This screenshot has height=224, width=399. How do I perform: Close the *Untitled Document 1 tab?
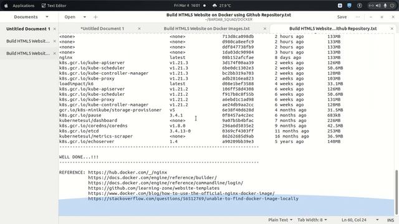pyautogui.click(x=139, y=29)
